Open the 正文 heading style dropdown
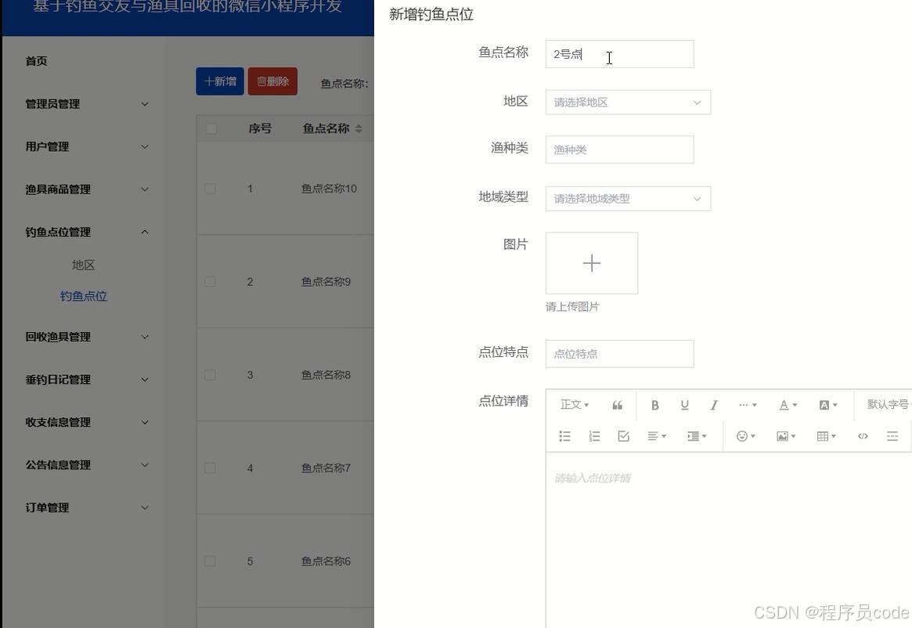This screenshot has height=628, width=912. [x=575, y=405]
